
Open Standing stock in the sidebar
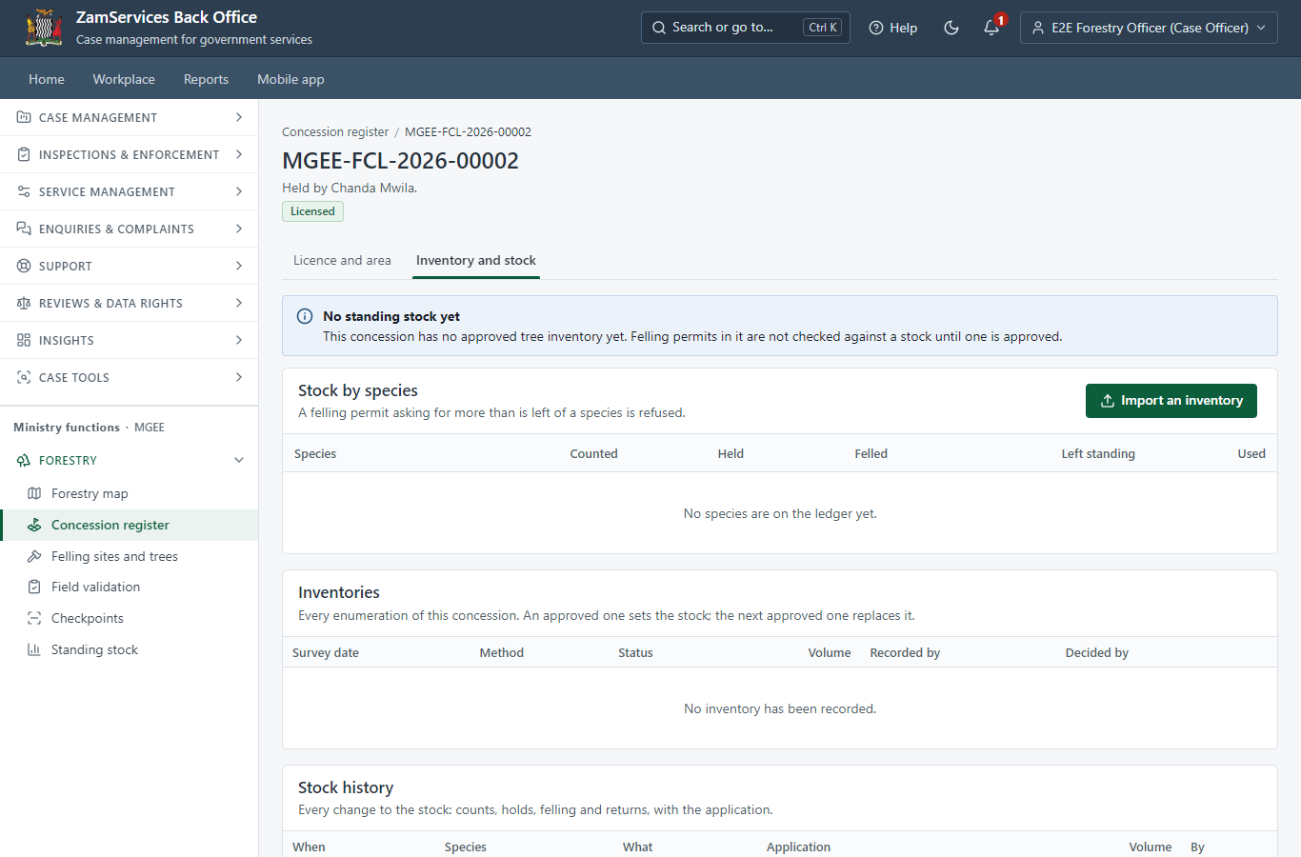130,649
